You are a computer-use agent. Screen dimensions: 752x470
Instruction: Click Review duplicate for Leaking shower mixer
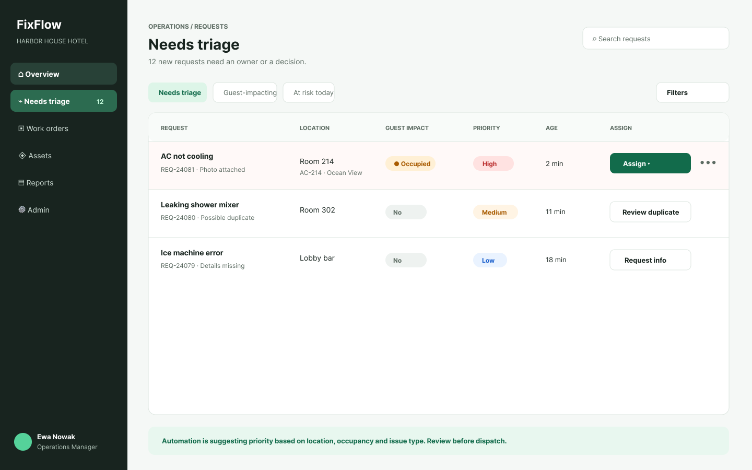tap(650, 212)
